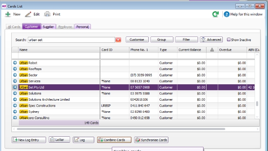This screenshot has height=151, width=268.
Task: Click the New Log Entry button
Action: pyautogui.click(x=29, y=140)
